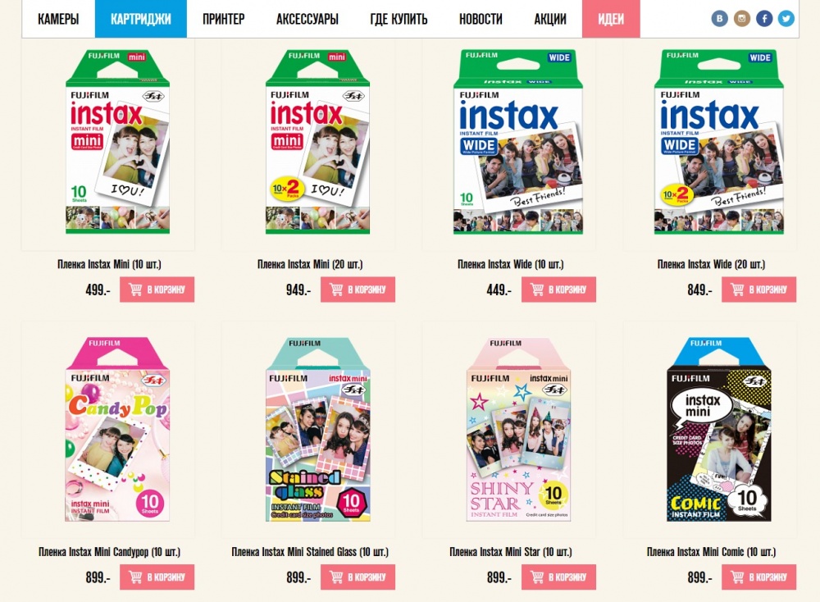
Task: Open the Stained Glass film thumbnail
Action: pos(318,430)
